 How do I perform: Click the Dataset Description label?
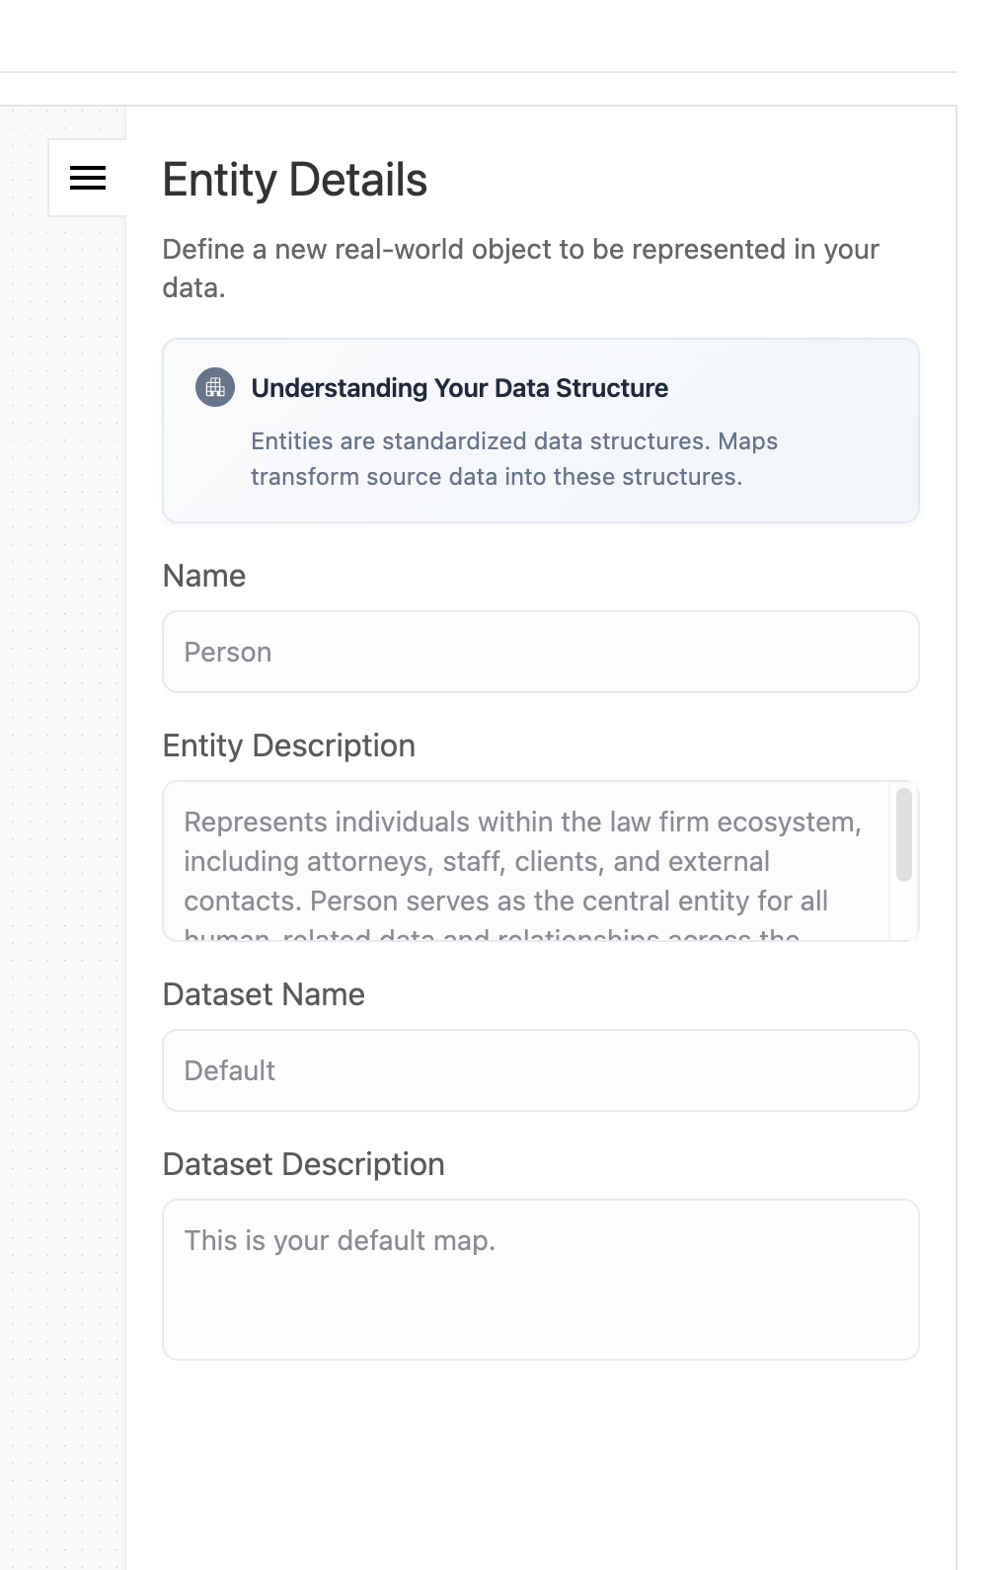[303, 1164]
